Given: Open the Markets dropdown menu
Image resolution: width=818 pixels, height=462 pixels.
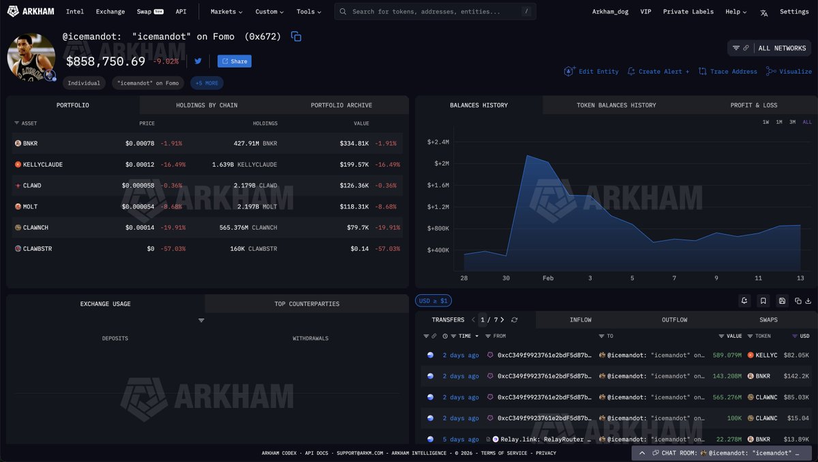Looking at the screenshot, I should click(x=226, y=12).
